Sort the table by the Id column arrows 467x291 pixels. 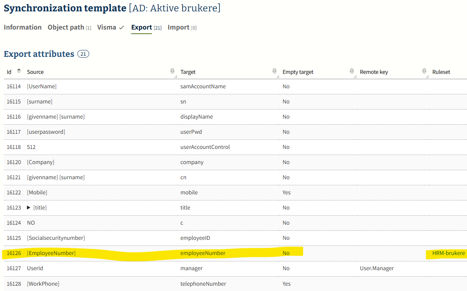click(19, 71)
